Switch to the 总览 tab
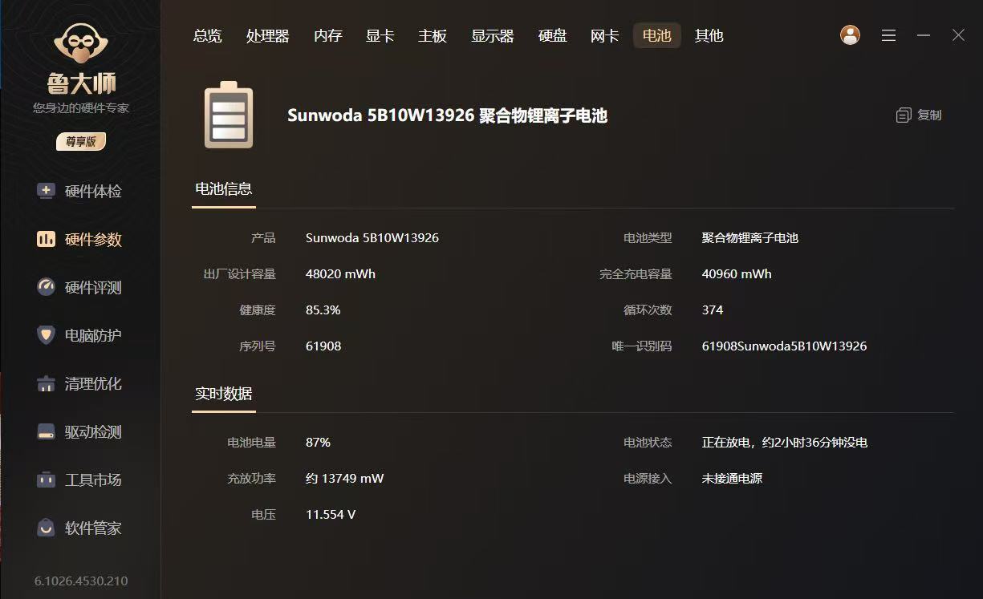983x599 pixels. (207, 36)
